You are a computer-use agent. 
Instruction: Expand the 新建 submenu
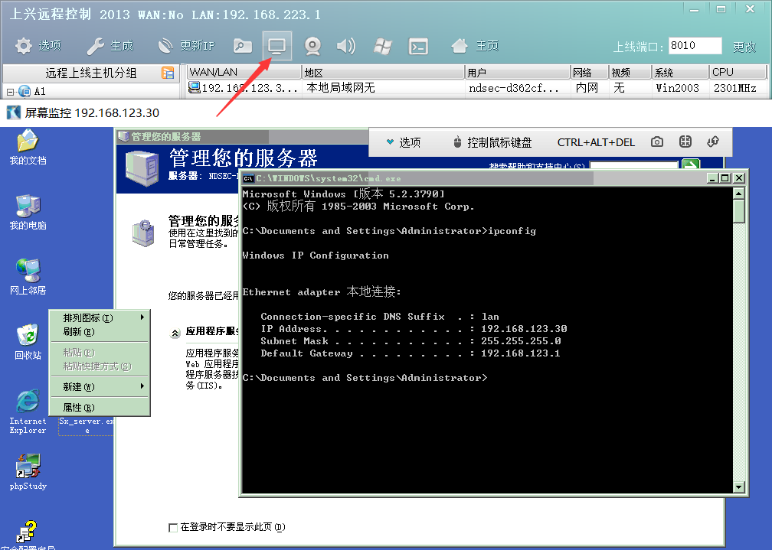100,386
